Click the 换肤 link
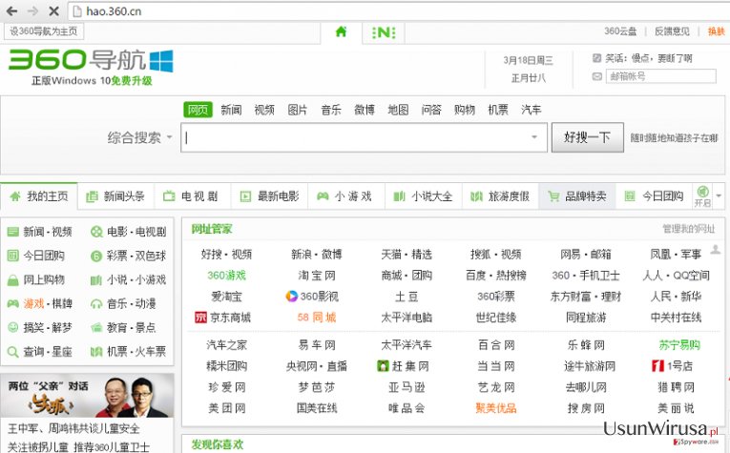The width and height of the screenshot is (730, 453). 716,31
